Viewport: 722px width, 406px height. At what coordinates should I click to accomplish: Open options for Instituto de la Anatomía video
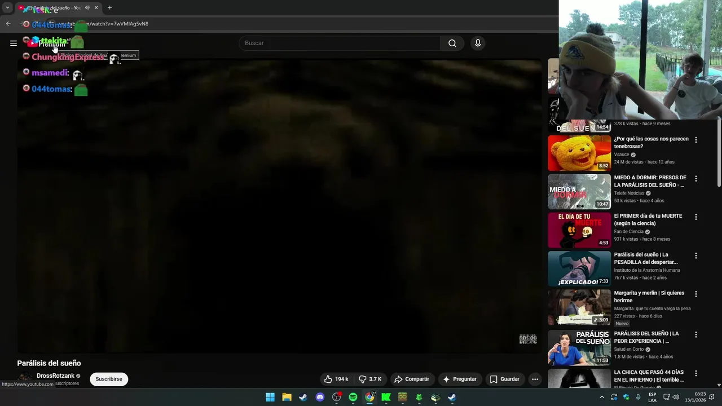(x=695, y=256)
